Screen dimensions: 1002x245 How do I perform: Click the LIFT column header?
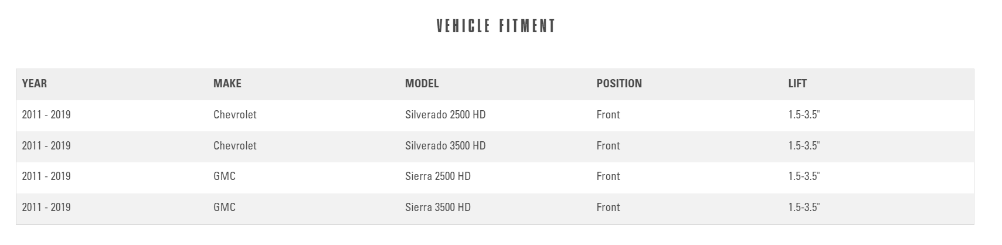(x=797, y=84)
